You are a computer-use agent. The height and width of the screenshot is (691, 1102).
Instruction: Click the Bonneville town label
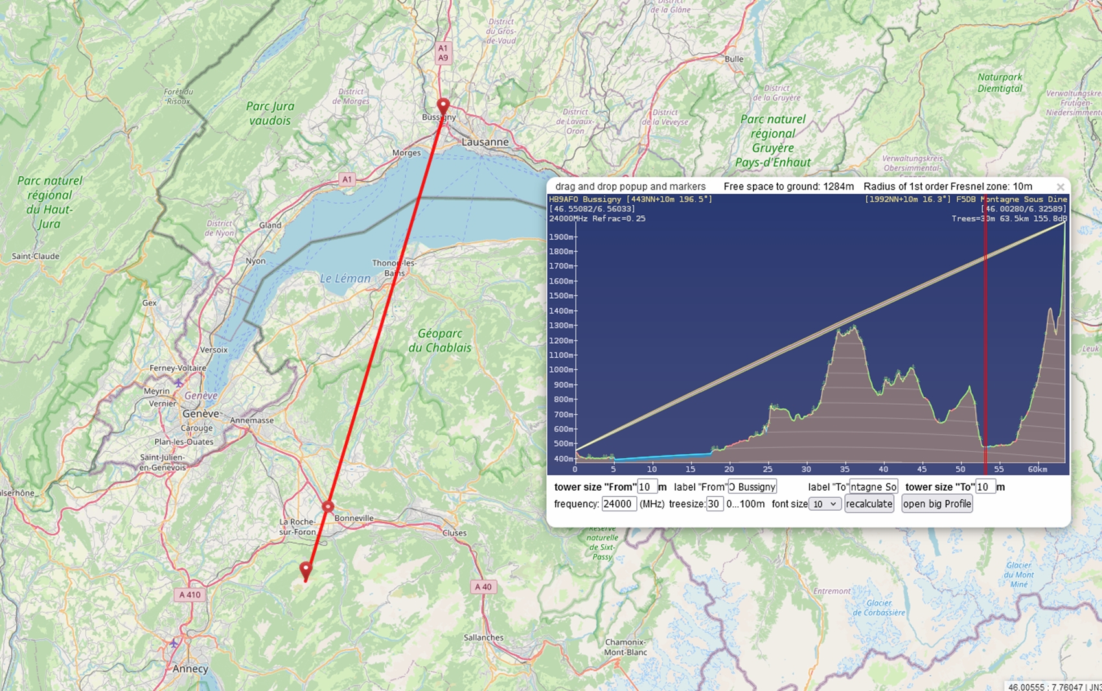tap(354, 518)
